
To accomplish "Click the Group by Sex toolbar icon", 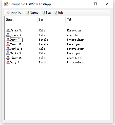I will (43, 13).
